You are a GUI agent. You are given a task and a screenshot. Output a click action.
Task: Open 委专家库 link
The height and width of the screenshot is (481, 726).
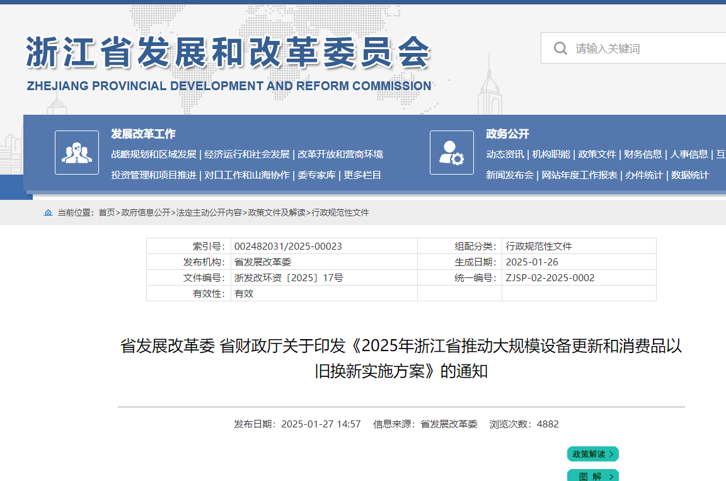pyautogui.click(x=316, y=175)
